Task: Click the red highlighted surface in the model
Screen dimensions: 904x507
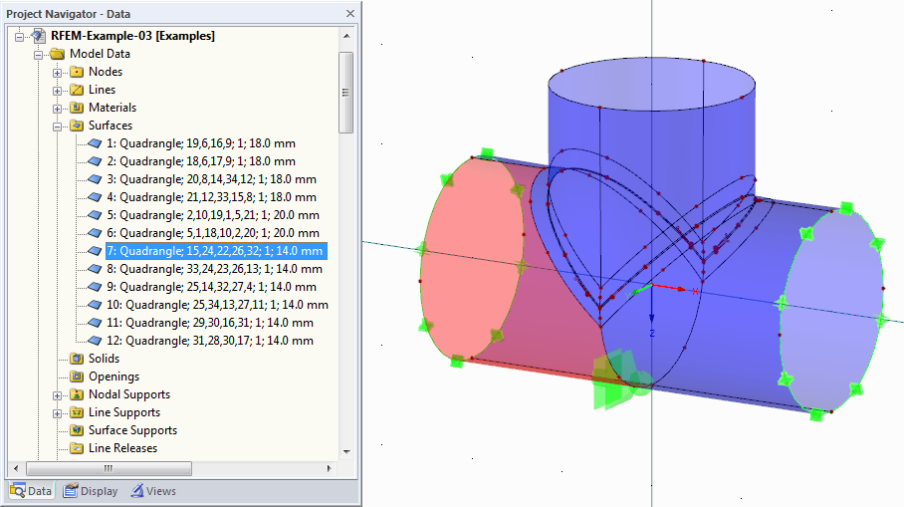Action: tap(470, 260)
